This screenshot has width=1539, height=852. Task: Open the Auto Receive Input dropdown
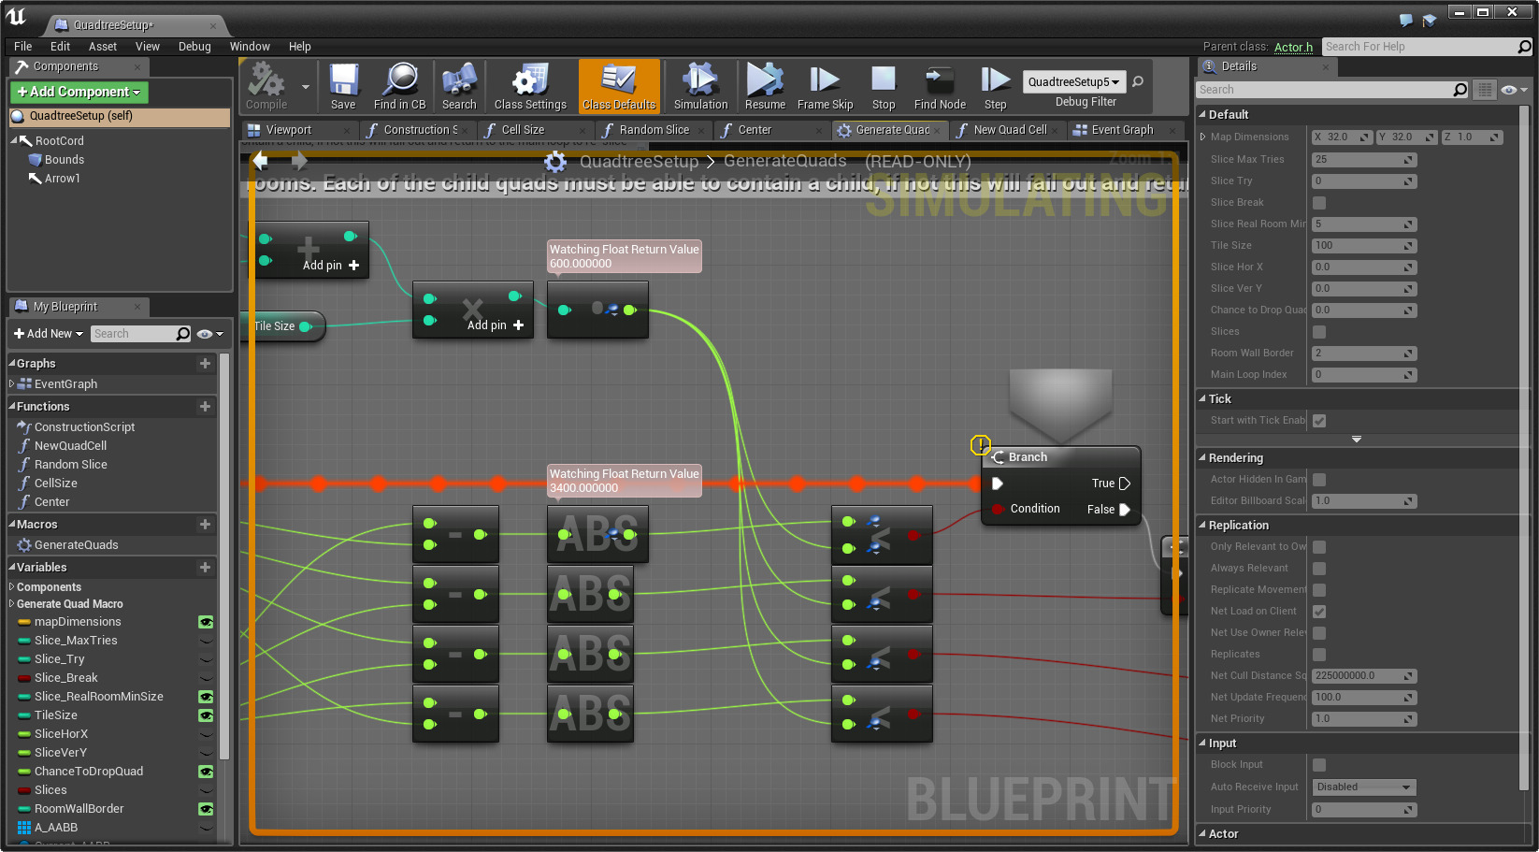(1364, 787)
